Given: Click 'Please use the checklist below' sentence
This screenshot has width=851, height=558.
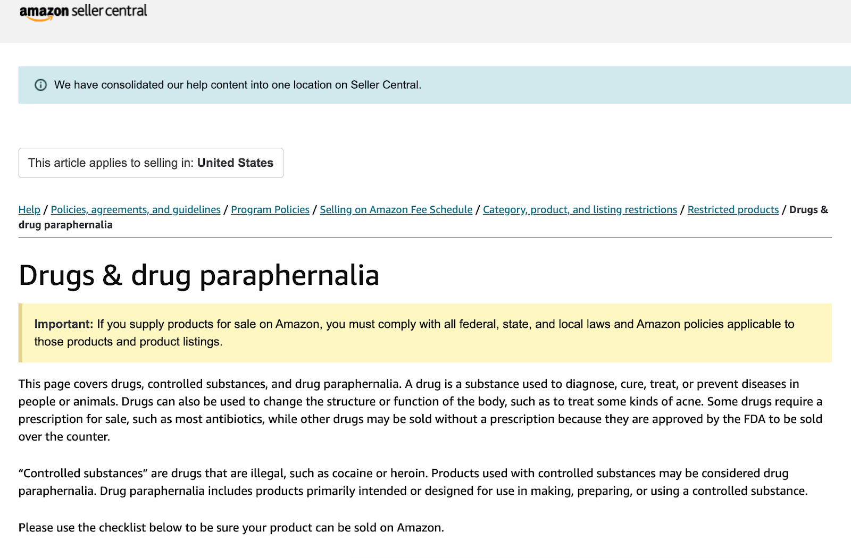Looking at the screenshot, I should click(x=231, y=528).
